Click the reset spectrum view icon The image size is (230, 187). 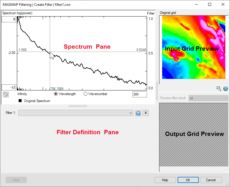pos(6,94)
